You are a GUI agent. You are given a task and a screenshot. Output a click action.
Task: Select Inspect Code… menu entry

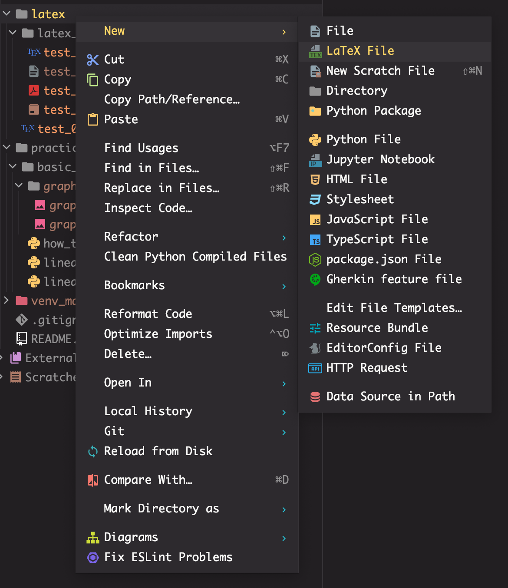[x=187, y=208]
